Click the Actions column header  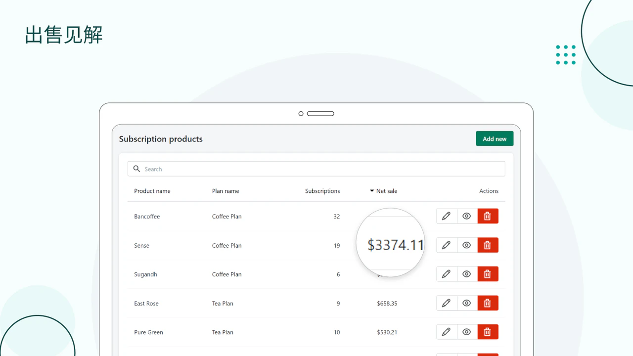[x=489, y=191]
